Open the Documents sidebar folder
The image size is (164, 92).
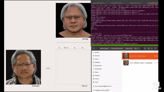(x=98, y=66)
